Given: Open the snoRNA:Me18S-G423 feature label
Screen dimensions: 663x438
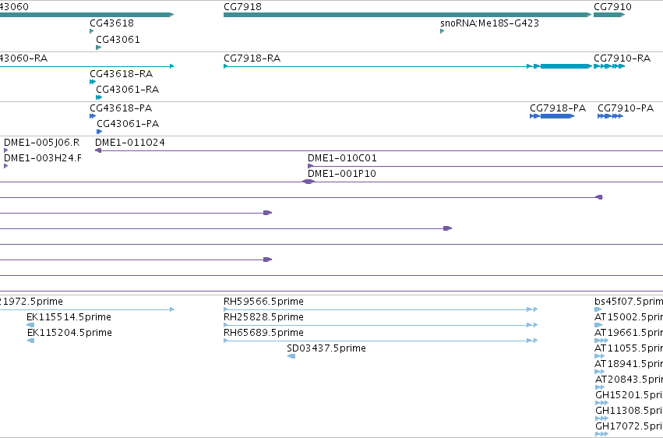Looking at the screenshot, I should (489, 23).
